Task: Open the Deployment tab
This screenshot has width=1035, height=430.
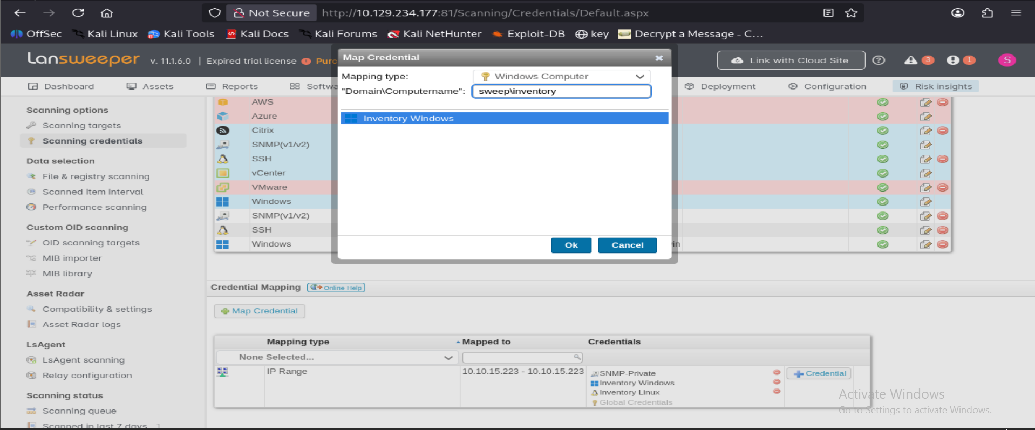Action: [720, 86]
